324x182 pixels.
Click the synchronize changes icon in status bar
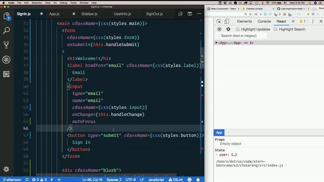coord(27,180)
